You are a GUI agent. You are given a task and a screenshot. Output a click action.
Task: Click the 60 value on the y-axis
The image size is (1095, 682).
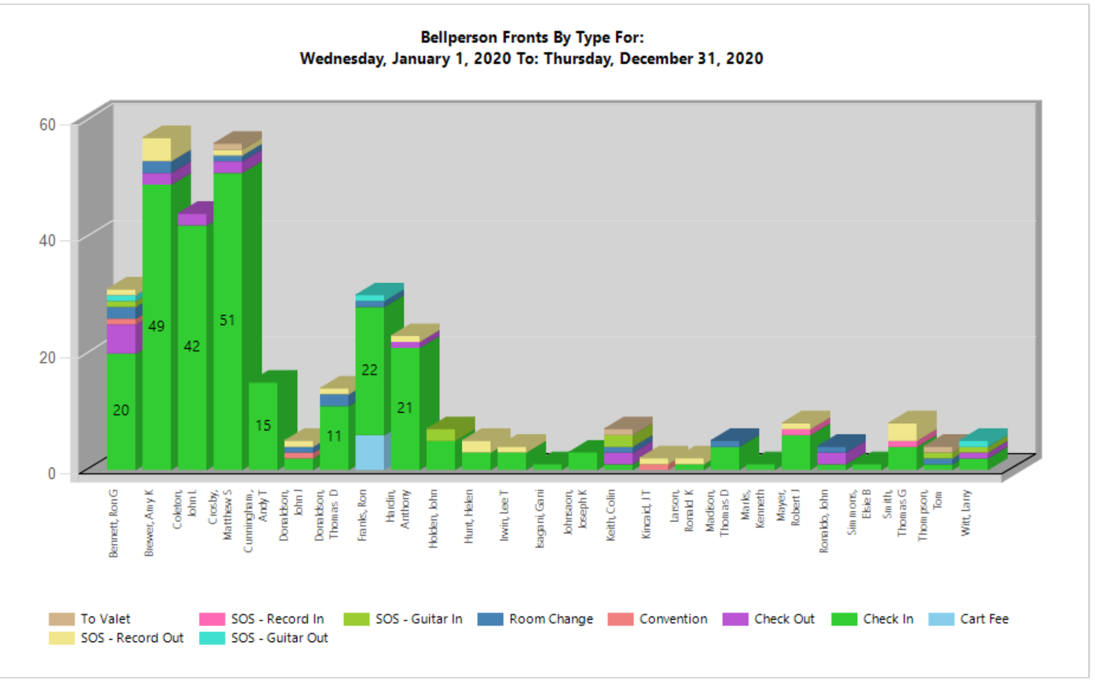(47, 124)
